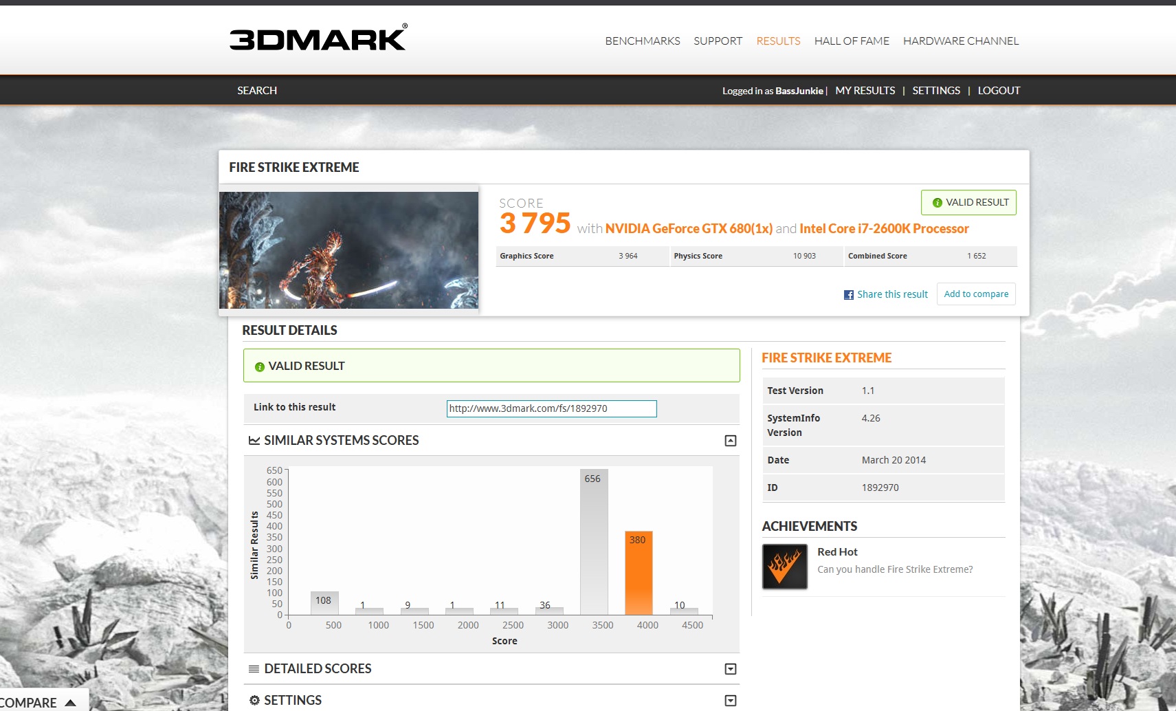Click the info icon on the Valid Result badge
Screen dimensions: 1176x711
[x=937, y=203]
